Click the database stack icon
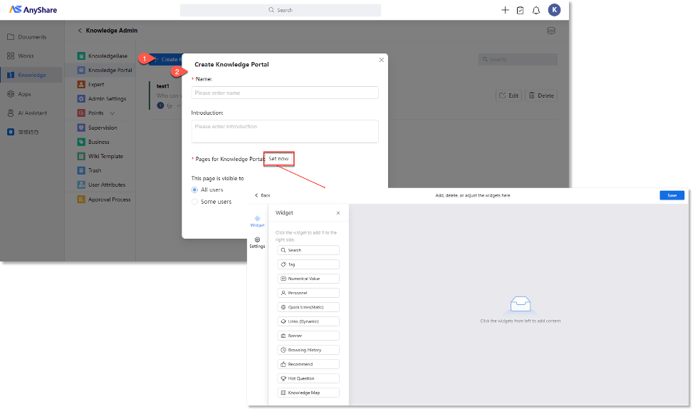The height and width of the screenshot is (409, 695). [x=550, y=31]
